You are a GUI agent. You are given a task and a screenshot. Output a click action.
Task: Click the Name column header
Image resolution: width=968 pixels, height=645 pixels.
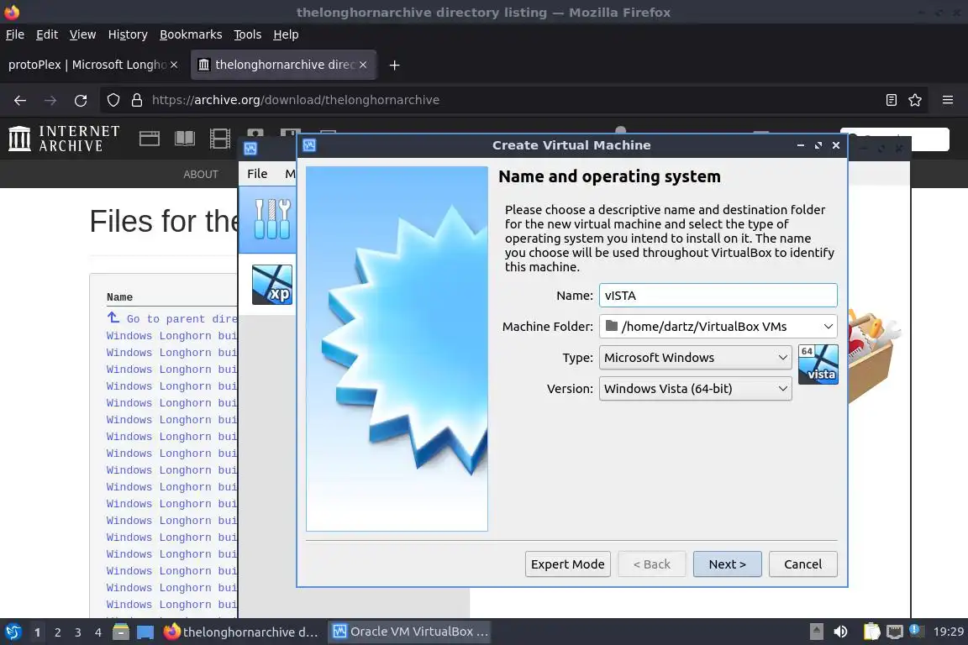tap(120, 297)
